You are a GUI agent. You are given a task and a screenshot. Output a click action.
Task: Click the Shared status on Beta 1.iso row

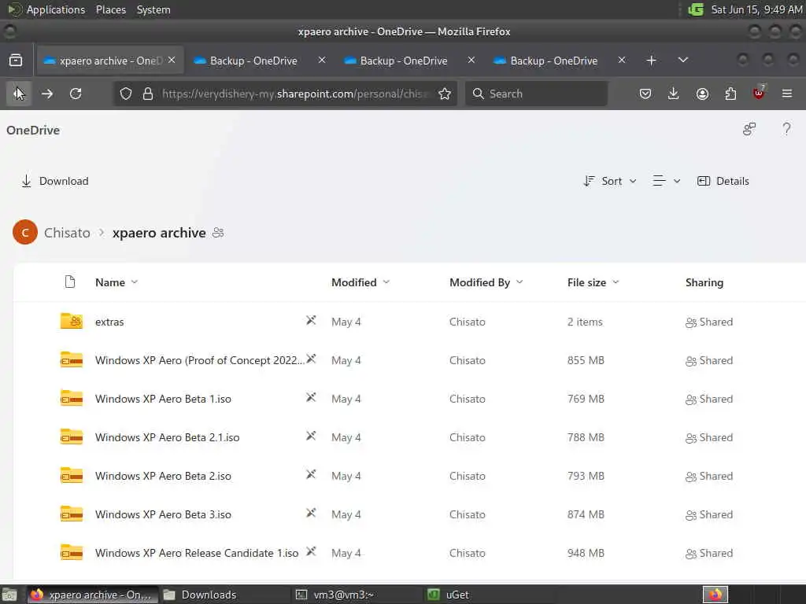(x=709, y=399)
